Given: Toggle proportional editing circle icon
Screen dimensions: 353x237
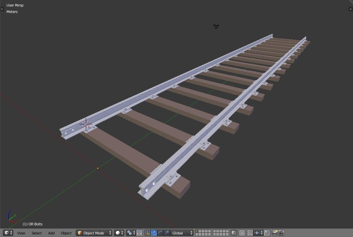Looking at the screenshot, I should click(242, 233).
